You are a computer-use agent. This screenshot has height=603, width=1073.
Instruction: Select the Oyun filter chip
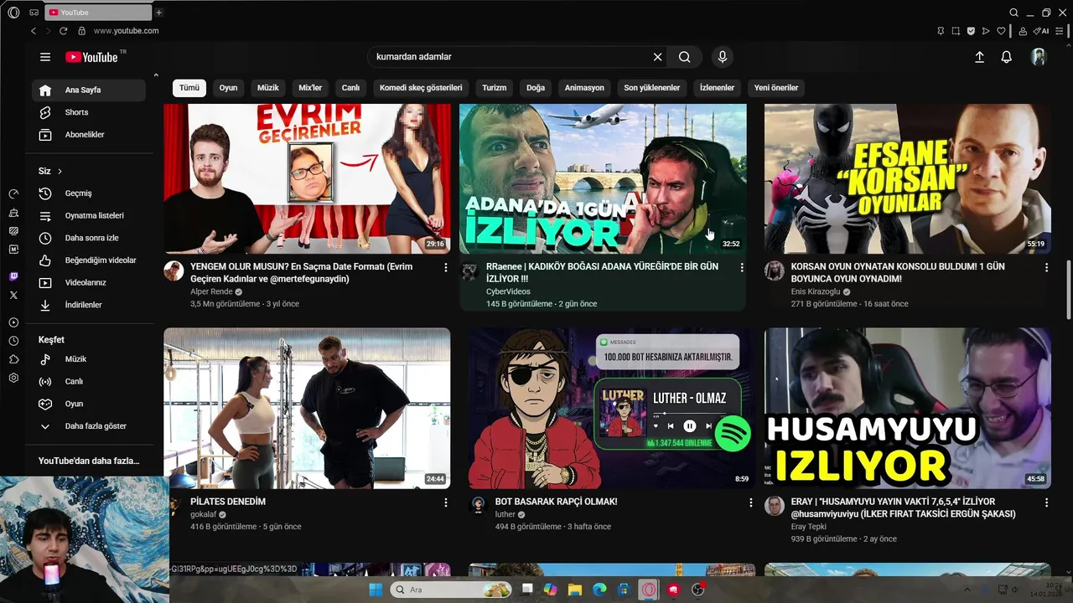pos(228,88)
